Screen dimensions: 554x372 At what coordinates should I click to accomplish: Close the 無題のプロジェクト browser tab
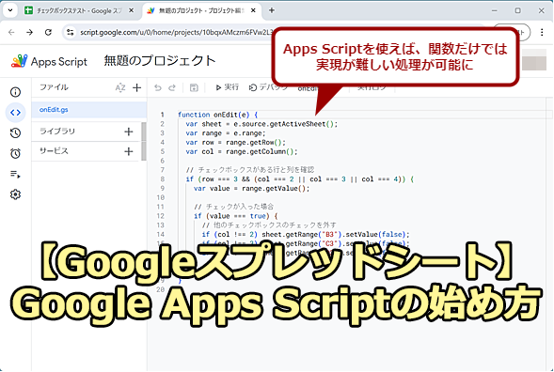point(253,10)
